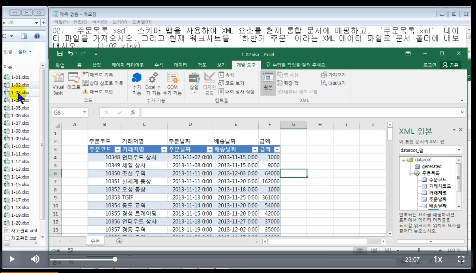Click 가져오기 XML import
Screen dimensions: 476x273
pos(334,75)
